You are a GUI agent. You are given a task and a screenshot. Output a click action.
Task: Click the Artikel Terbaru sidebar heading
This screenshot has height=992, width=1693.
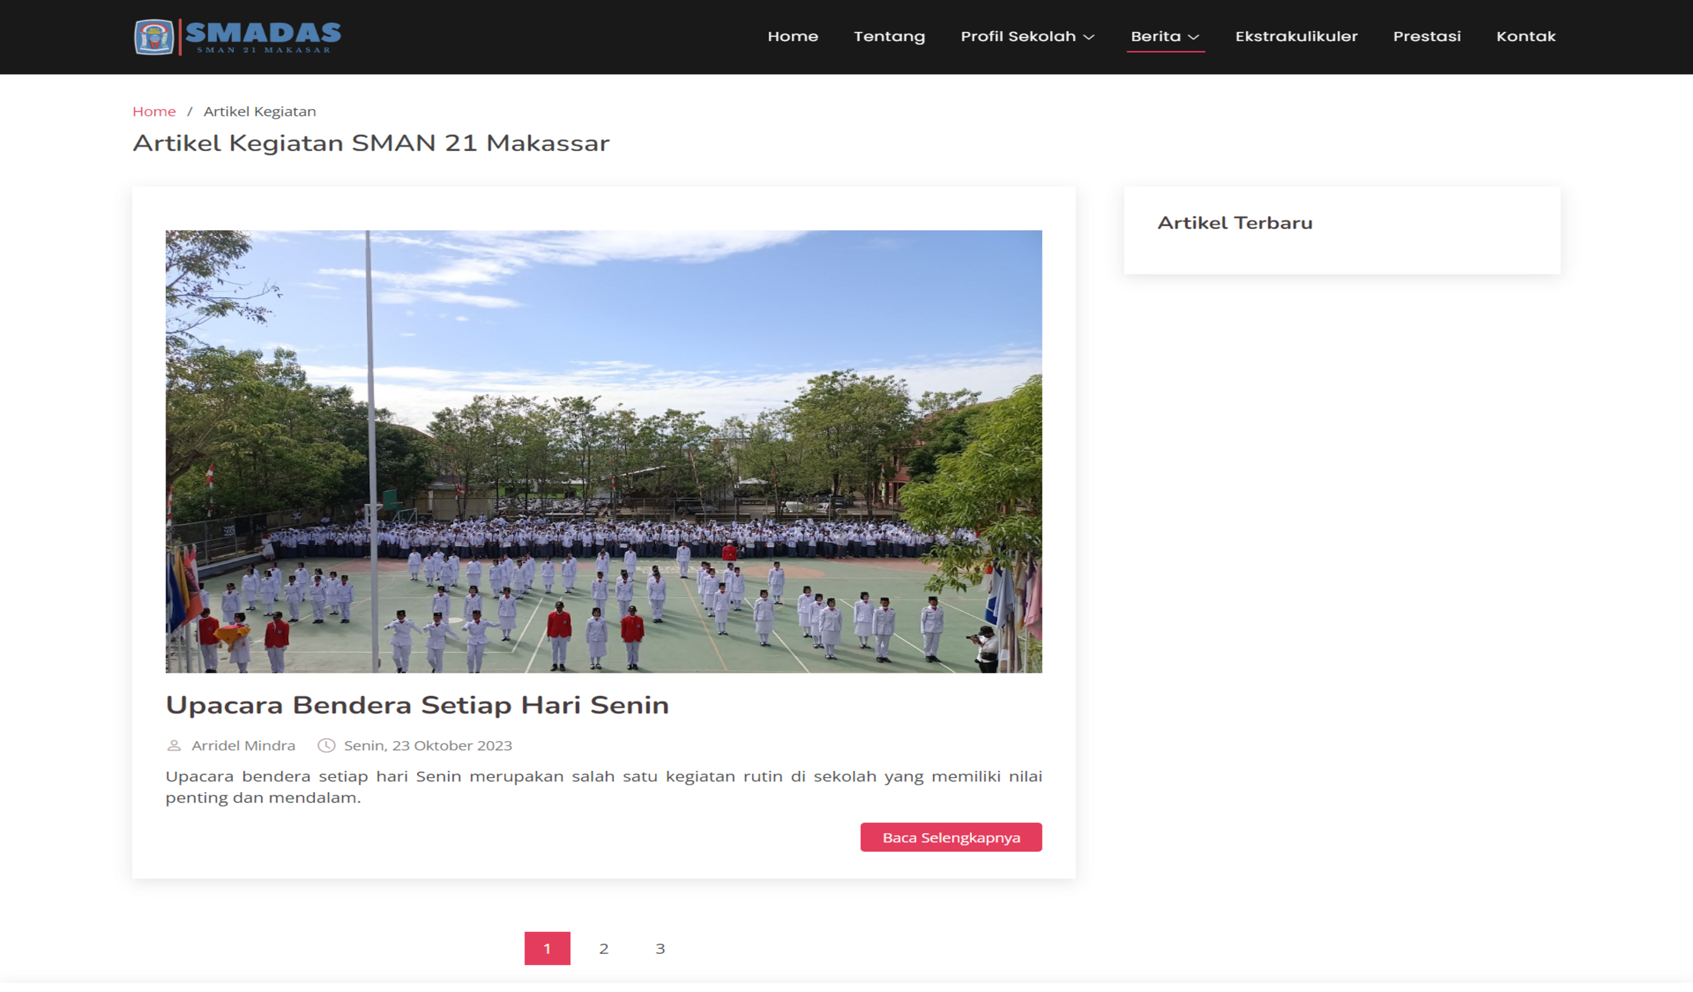point(1234,223)
